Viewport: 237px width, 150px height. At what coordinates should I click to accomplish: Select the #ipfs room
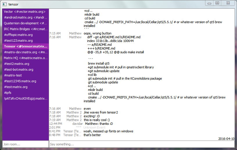[25, 93]
